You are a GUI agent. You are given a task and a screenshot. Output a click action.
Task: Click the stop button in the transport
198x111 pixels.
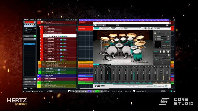tap(93, 91)
